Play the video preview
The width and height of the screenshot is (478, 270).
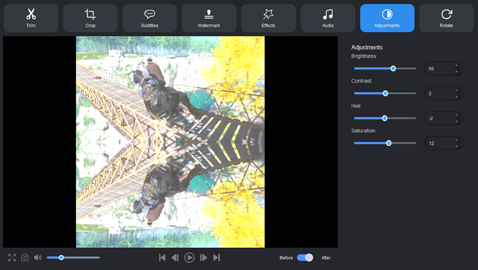(x=189, y=257)
